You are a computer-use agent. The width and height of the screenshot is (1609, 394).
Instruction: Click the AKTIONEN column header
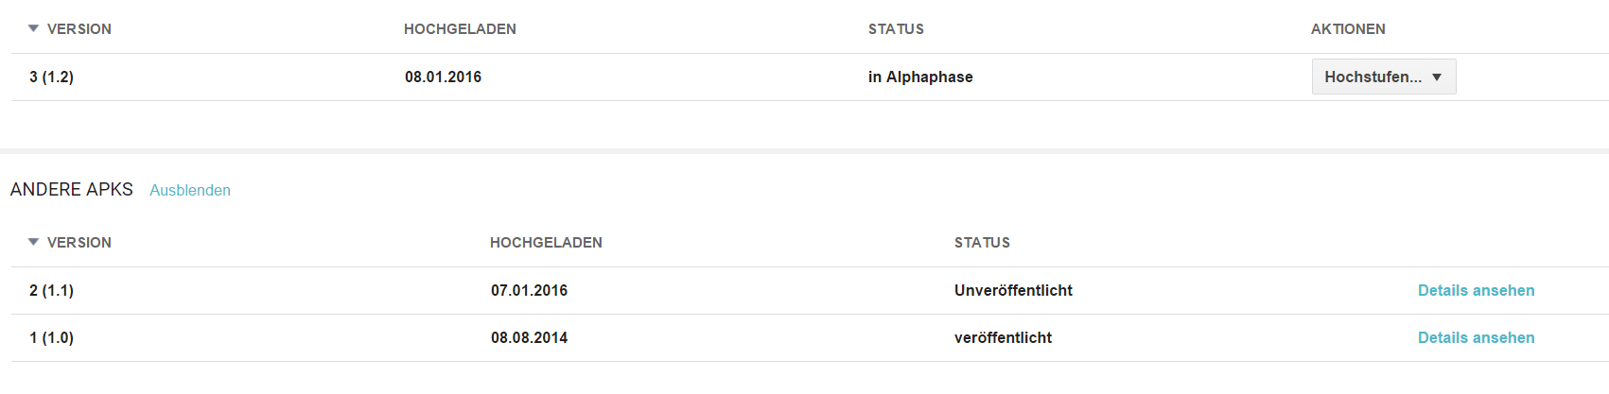(1348, 29)
